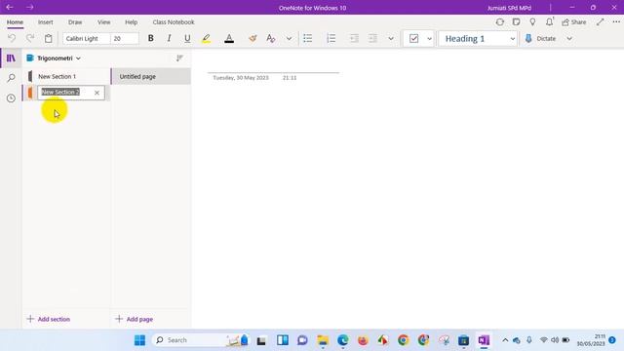
Task: Open Recent Notes clock icon
Action: pyautogui.click(x=11, y=97)
